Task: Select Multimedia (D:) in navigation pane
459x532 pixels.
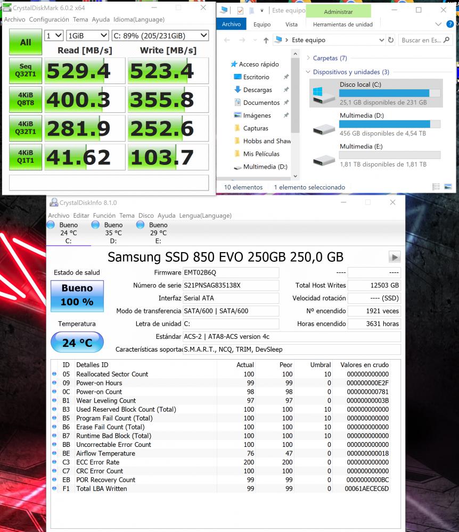Action: click(x=261, y=167)
